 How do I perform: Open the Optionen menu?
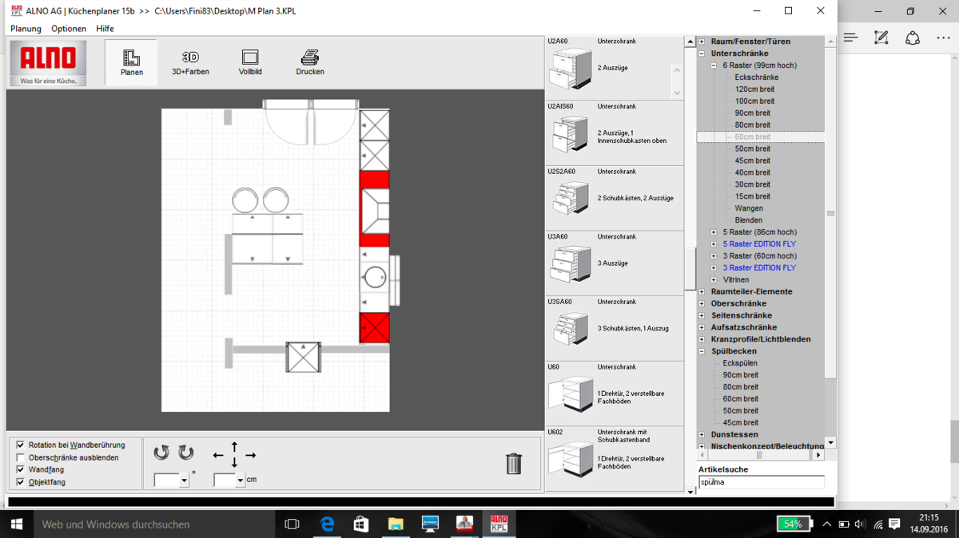[69, 29]
